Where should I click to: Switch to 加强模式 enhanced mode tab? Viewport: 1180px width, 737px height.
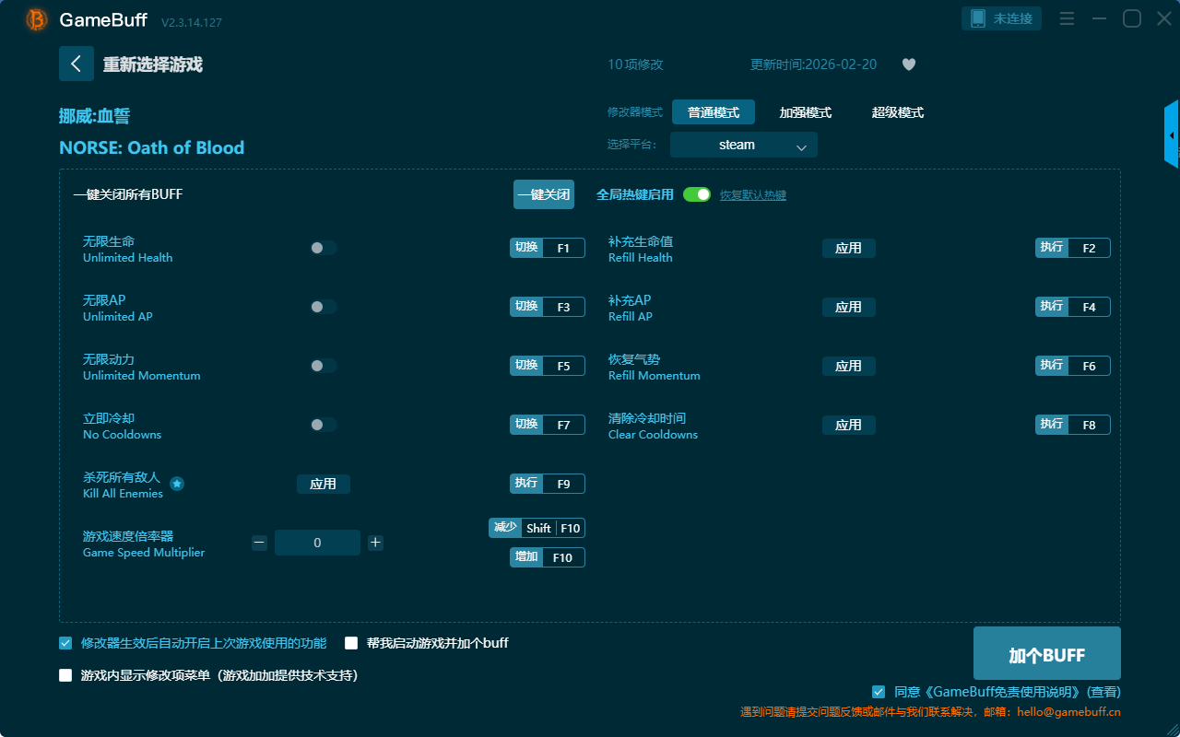805,112
